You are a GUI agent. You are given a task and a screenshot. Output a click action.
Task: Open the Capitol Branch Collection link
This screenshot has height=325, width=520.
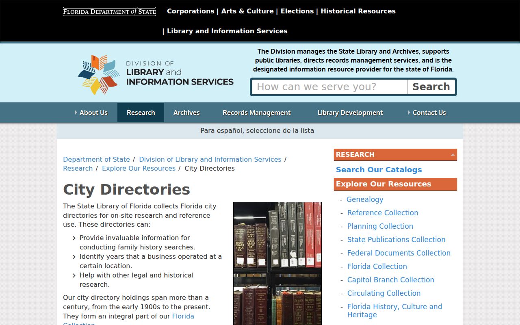(x=391, y=280)
